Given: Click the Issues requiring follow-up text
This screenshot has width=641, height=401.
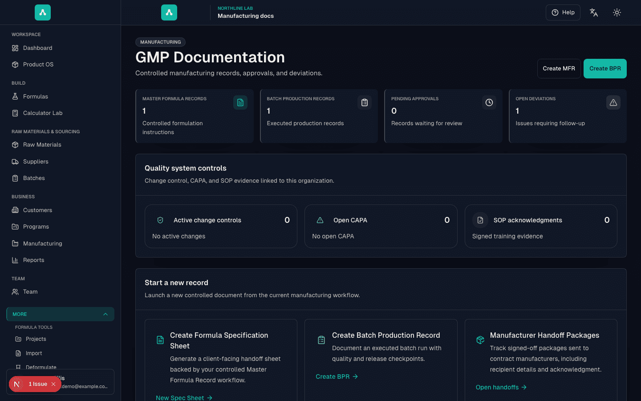Looking at the screenshot, I should click(550, 123).
